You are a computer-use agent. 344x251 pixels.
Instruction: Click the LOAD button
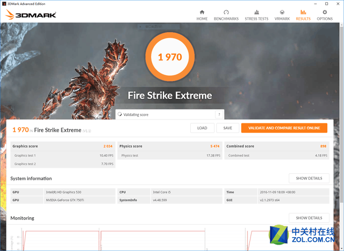click(202, 128)
